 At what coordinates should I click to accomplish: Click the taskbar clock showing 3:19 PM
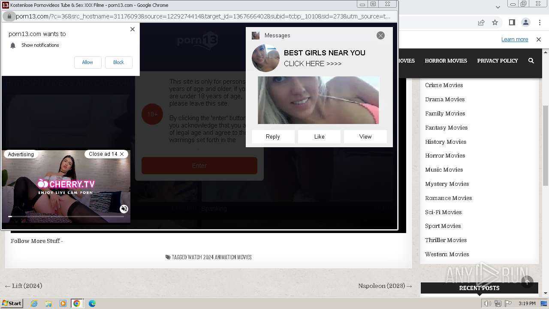527,303
